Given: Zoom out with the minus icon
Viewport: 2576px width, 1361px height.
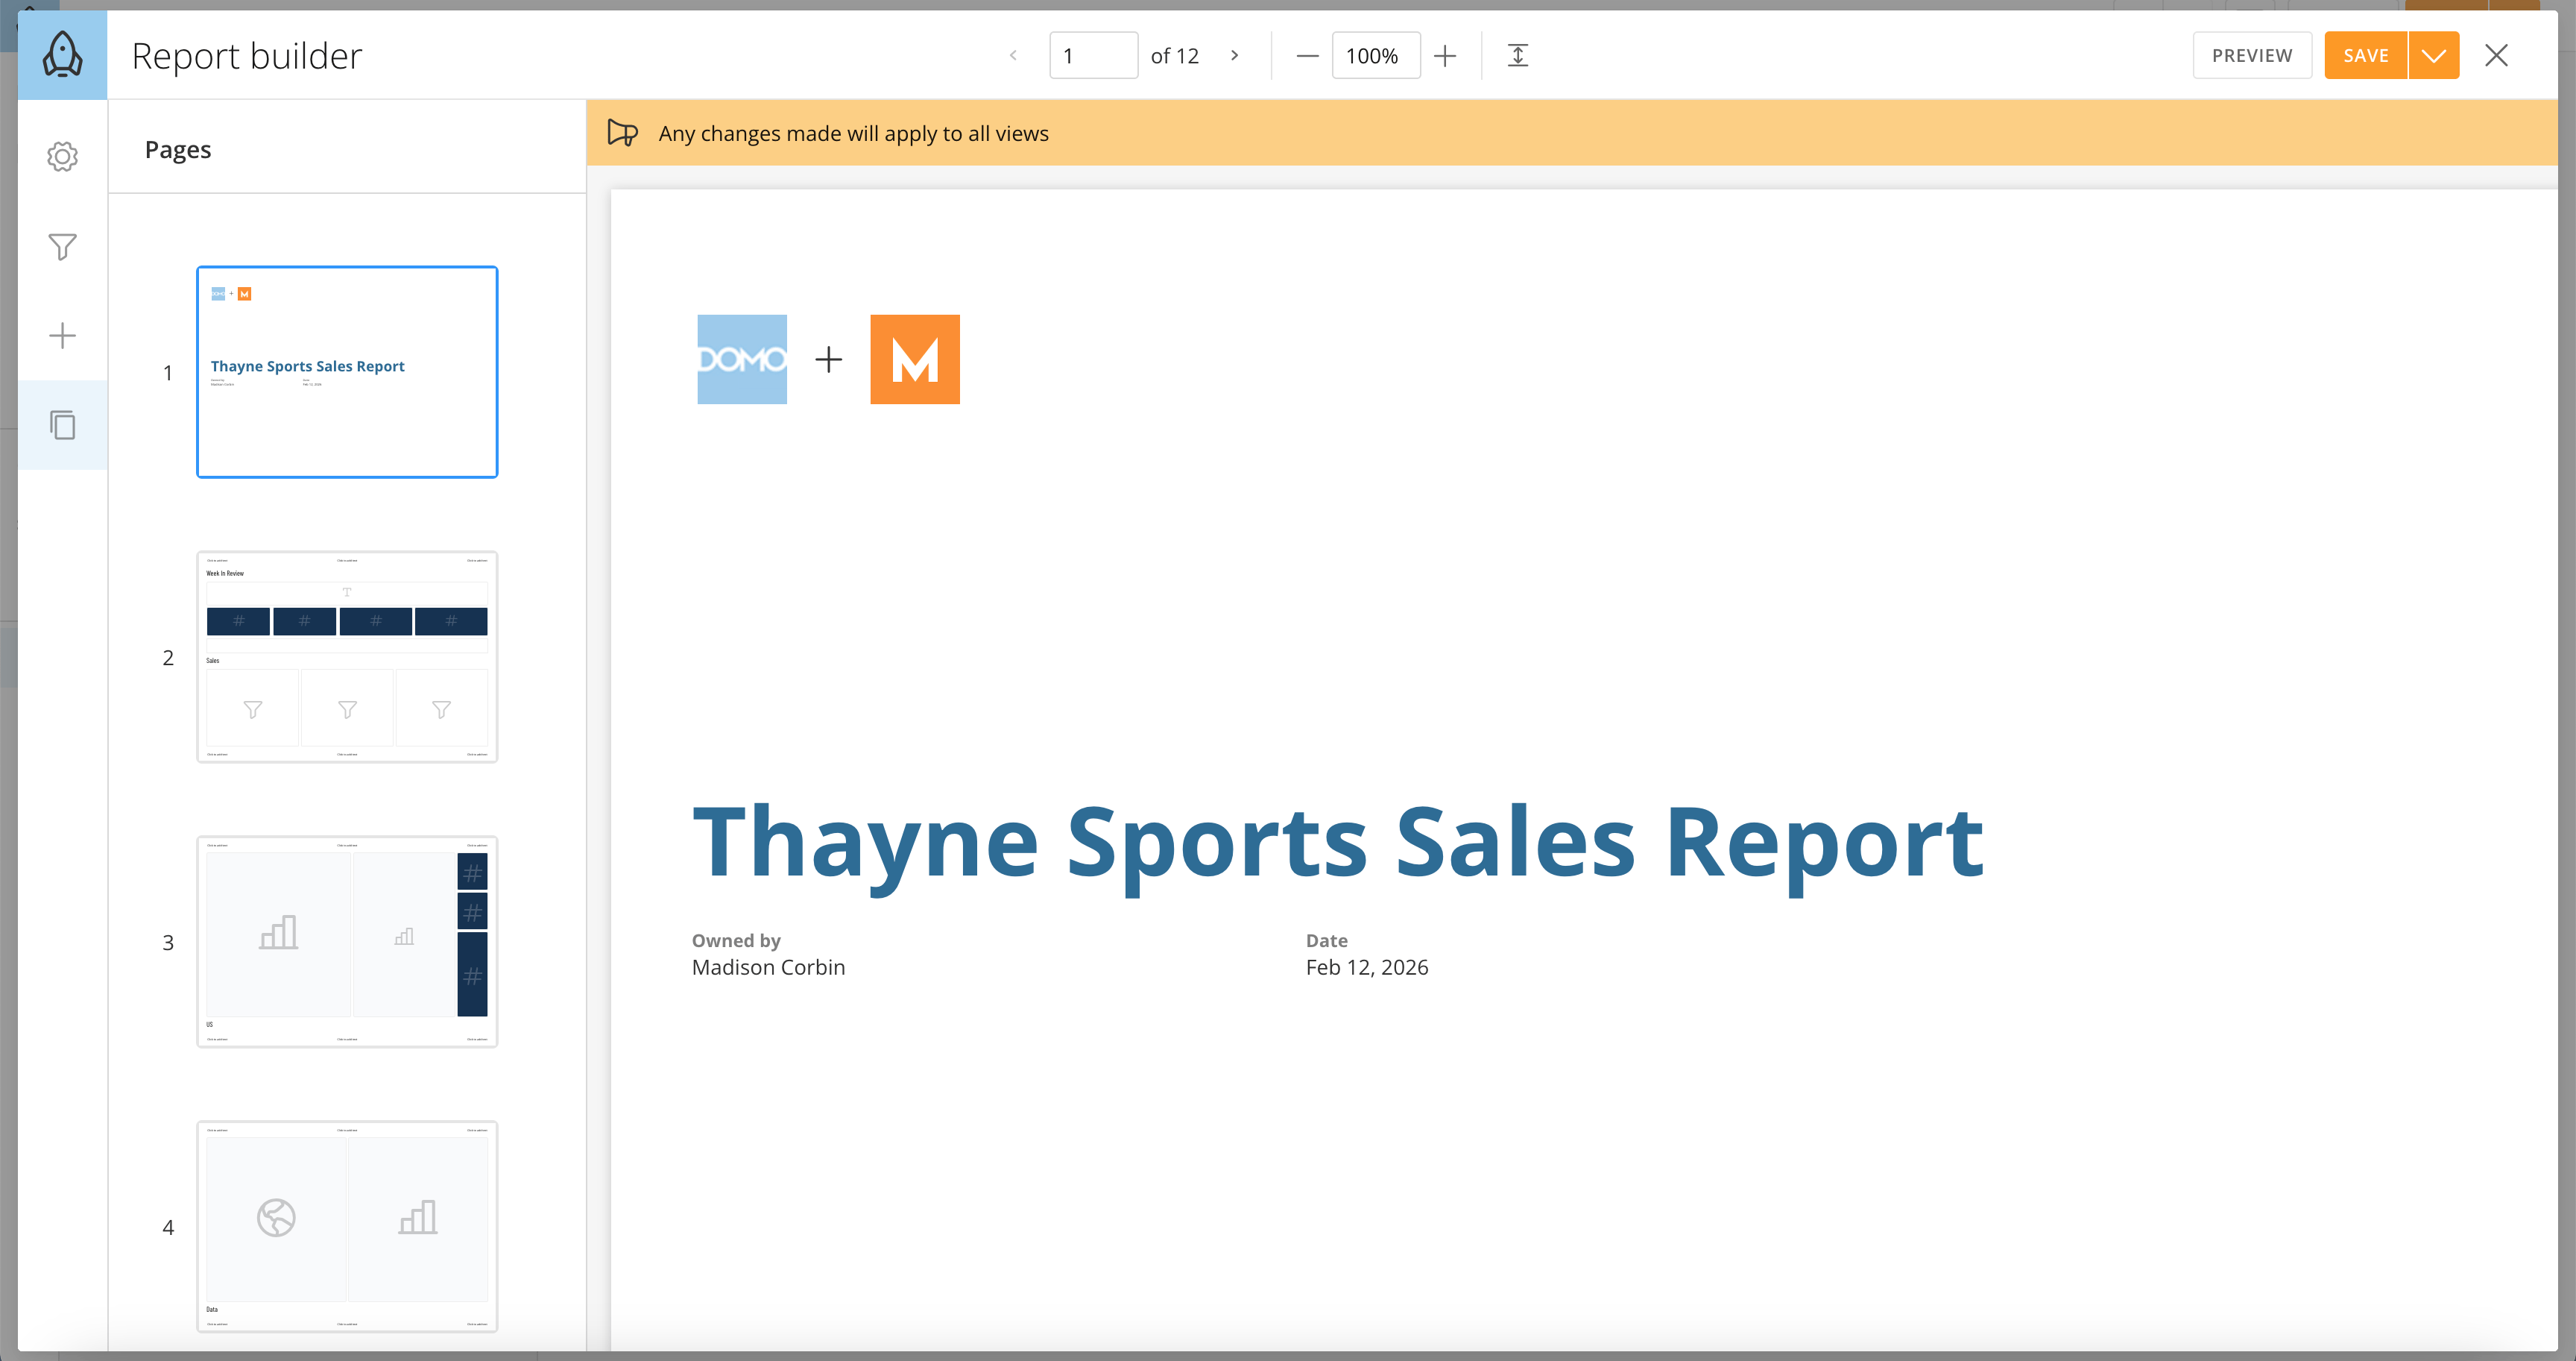Looking at the screenshot, I should [x=1307, y=56].
